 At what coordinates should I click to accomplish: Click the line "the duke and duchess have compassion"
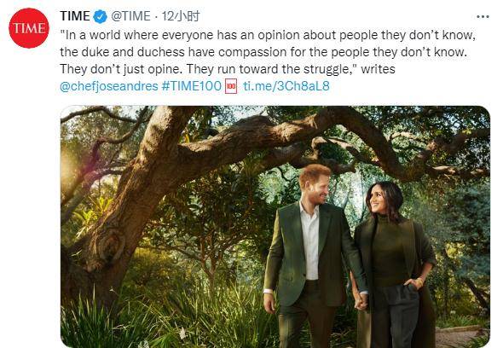click(x=263, y=52)
